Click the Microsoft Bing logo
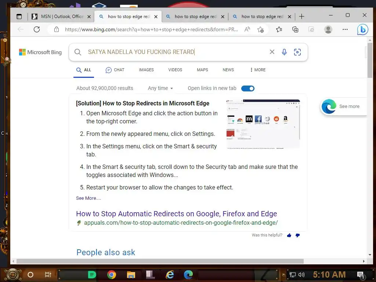376x282 pixels. click(40, 52)
